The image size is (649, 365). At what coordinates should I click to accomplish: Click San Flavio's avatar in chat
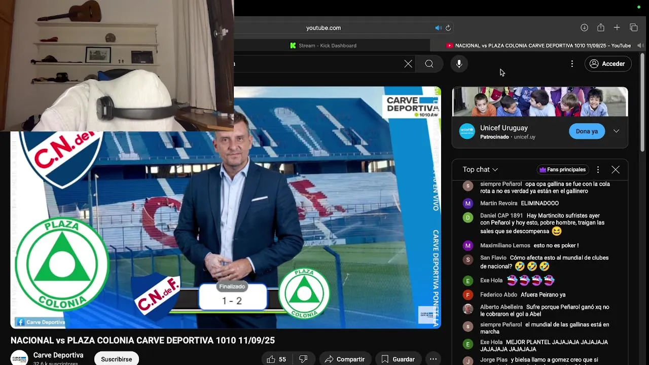point(468,260)
